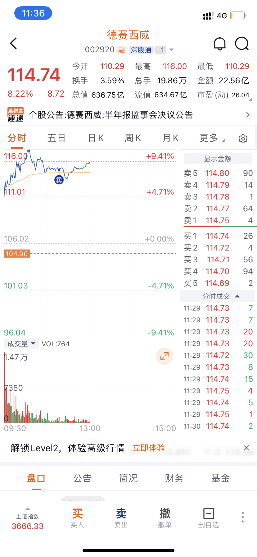The width and height of the screenshot is (257, 557).
Task: Expand the 成交量 indicator dropdown
Action: [x=21, y=344]
